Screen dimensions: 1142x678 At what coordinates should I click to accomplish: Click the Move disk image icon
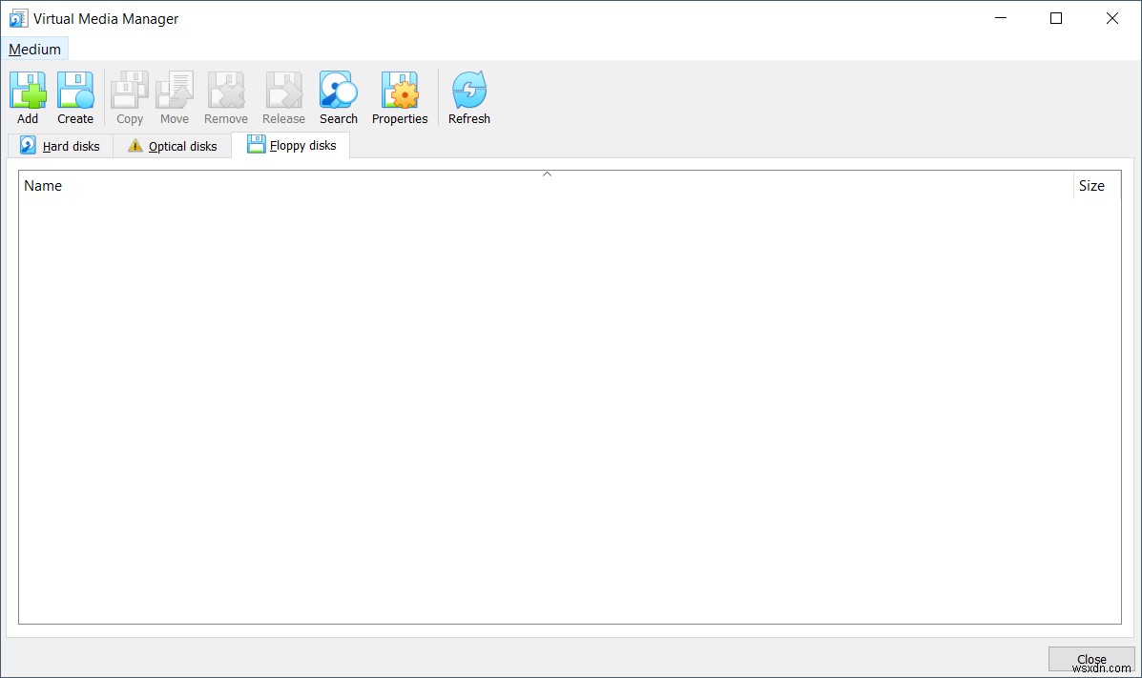(174, 90)
